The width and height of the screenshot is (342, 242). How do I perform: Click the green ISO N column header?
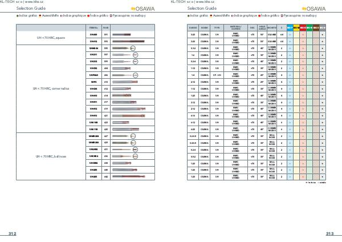[x=310, y=27]
